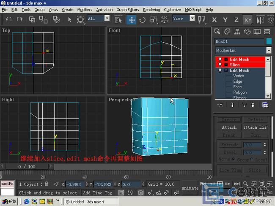This screenshot has width=275, height=206.
Task: Expand the Slice modifier sub-objects
Action: [226, 65]
